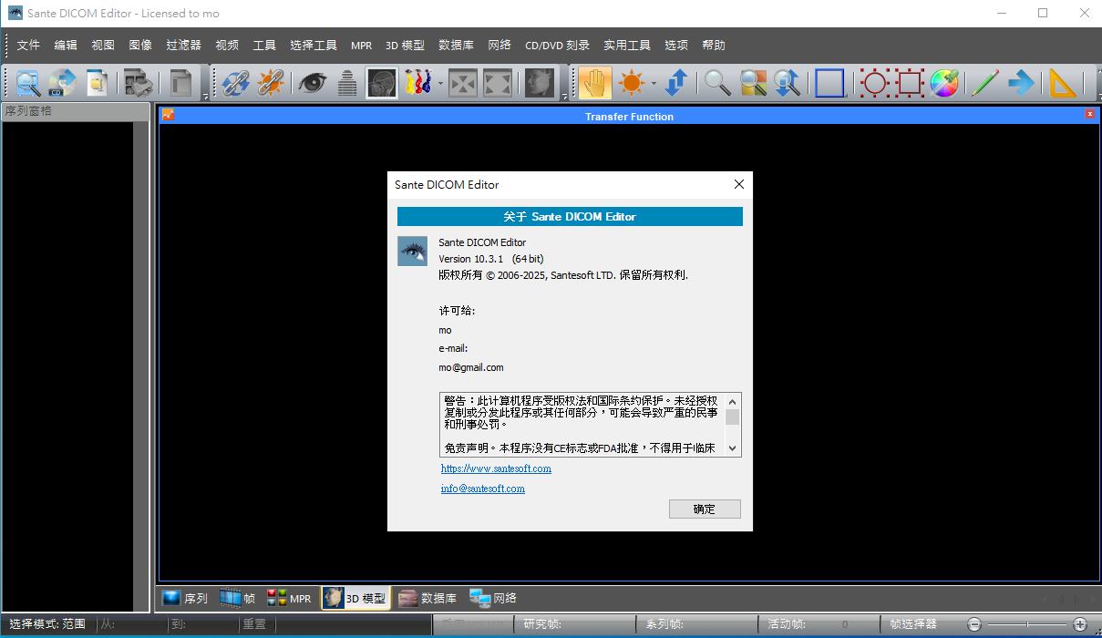Image resolution: width=1102 pixels, height=638 pixels.
Task: Click the blue chain link sync icon
Action: coord(235,83)
